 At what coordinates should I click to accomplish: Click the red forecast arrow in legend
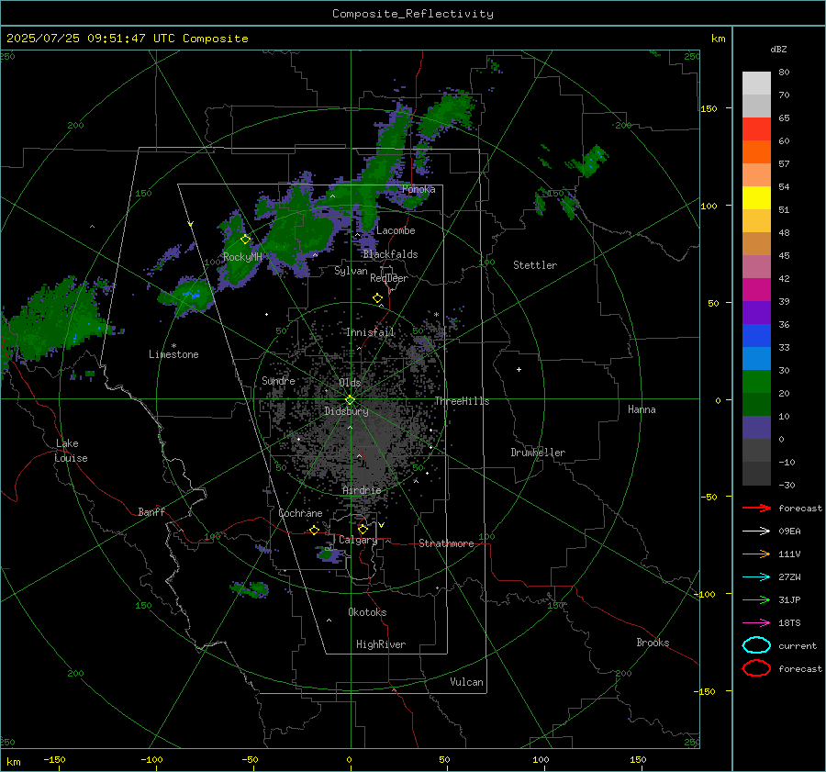pyautogui.click(x=756, y=508)
